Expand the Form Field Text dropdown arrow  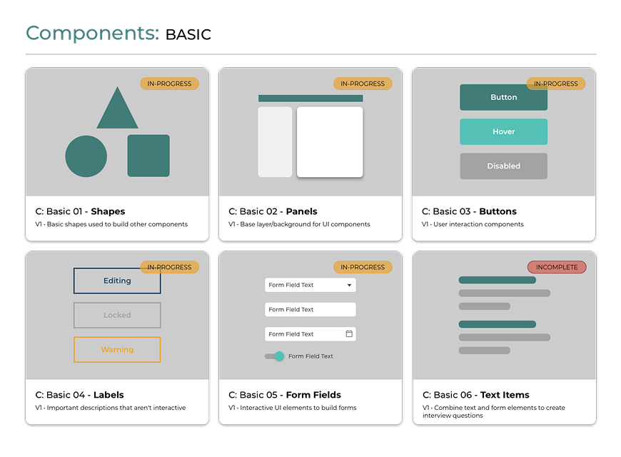tap(349, 285)
